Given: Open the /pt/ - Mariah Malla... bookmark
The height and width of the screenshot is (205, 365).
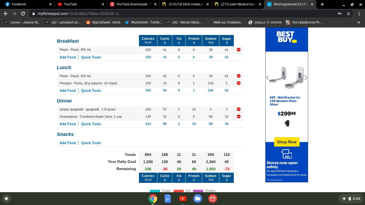Looking at the screenshot, I should [184, 22].
